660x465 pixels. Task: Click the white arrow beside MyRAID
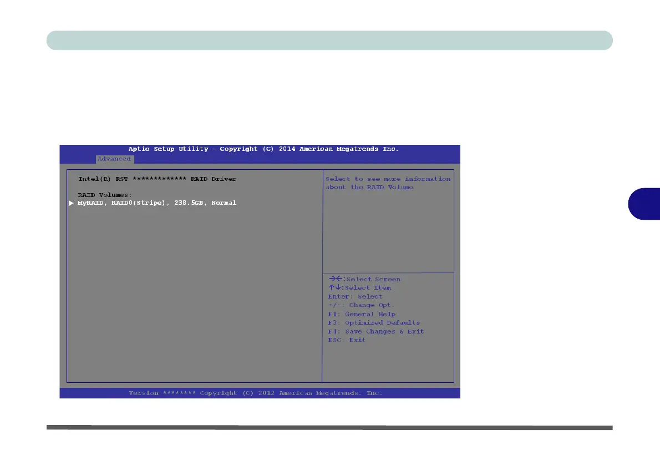[x=71, y=203]
